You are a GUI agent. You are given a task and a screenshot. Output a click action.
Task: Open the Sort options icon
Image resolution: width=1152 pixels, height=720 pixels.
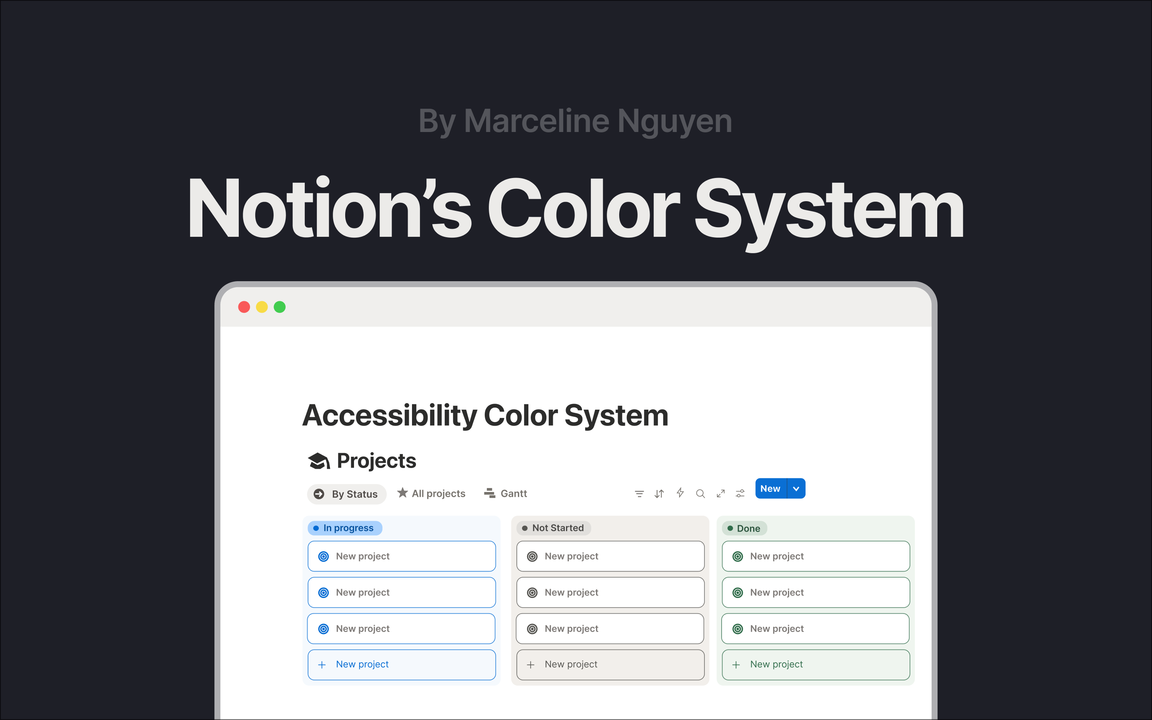pyautogui.click(x=659, y=493)
